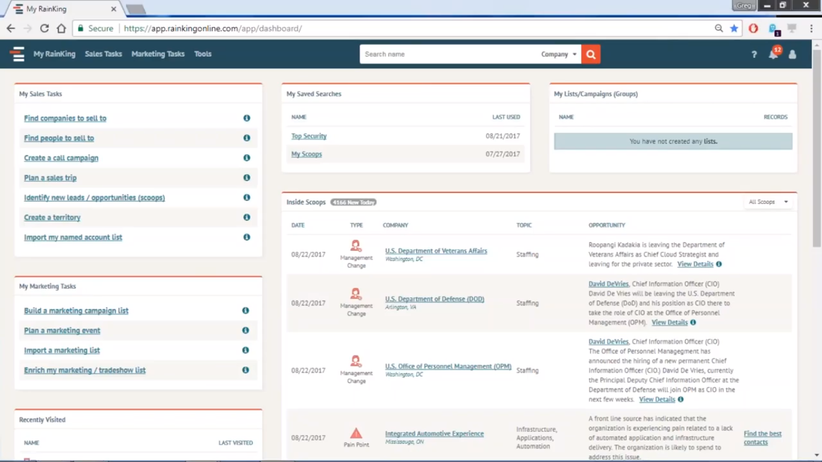The image size is (822, 462).
Task: Show info for Plan a sales trip
Action: (247, 178)
